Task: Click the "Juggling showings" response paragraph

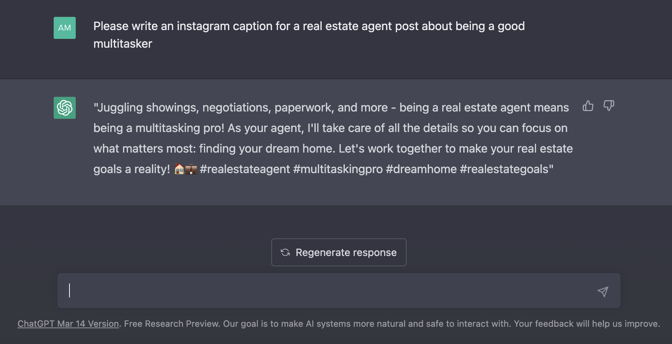Action: click(333, 138)
